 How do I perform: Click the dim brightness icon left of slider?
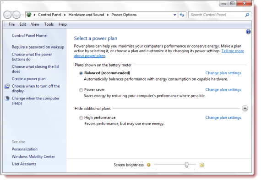148,165
